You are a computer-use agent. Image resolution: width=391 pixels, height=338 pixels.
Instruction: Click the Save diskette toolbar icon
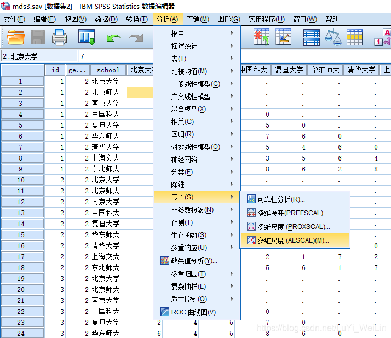[38, 37]
